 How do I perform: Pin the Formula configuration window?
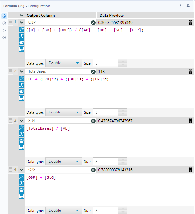pos(188,6)
